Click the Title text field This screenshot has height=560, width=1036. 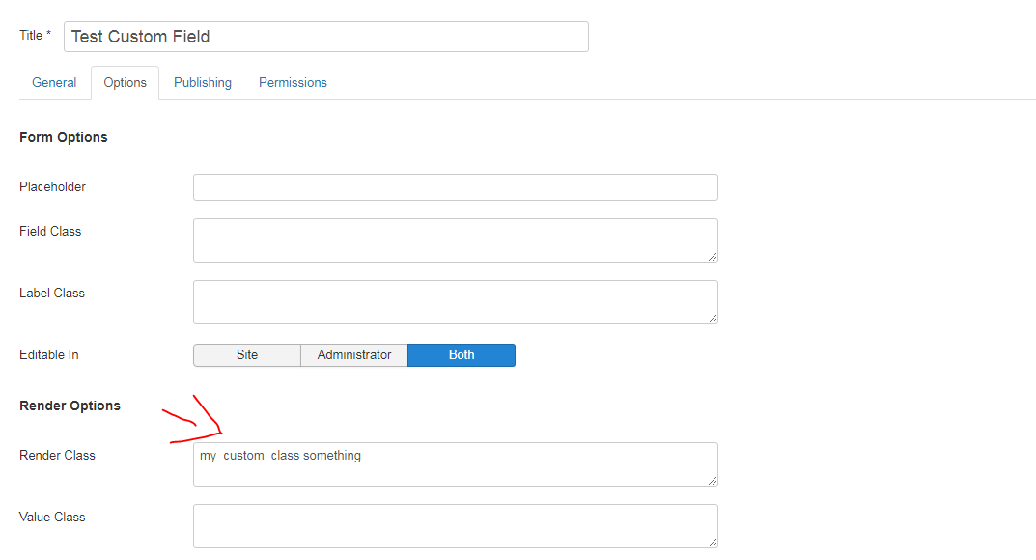click(325, 37)
